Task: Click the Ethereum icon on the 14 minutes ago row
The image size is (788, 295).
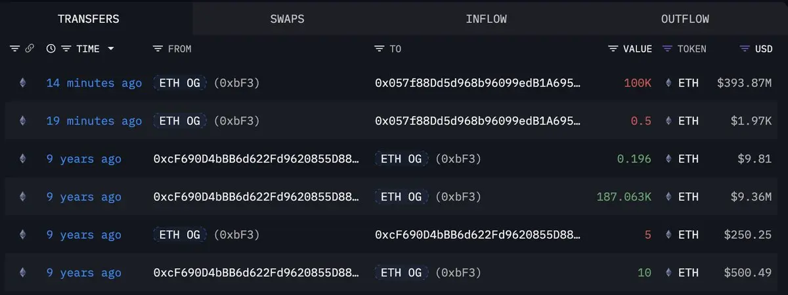Action: point(22,83)
